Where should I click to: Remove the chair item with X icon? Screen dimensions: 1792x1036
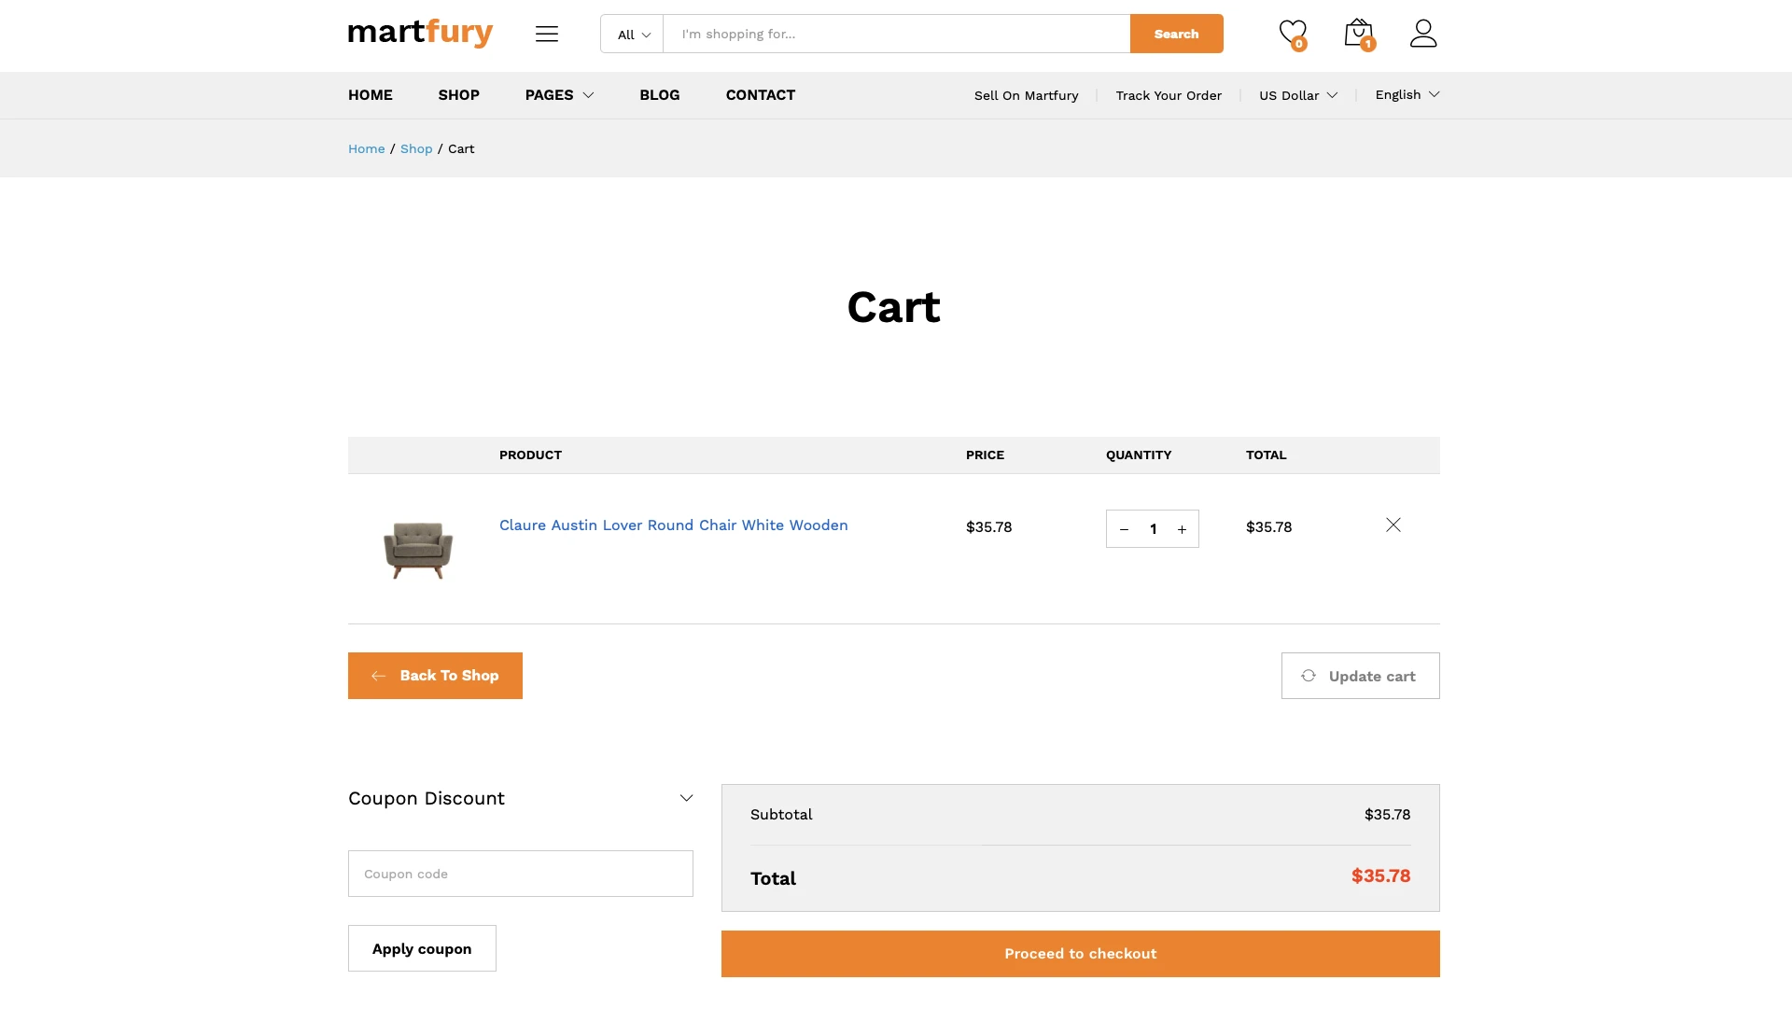point(1393,525)
